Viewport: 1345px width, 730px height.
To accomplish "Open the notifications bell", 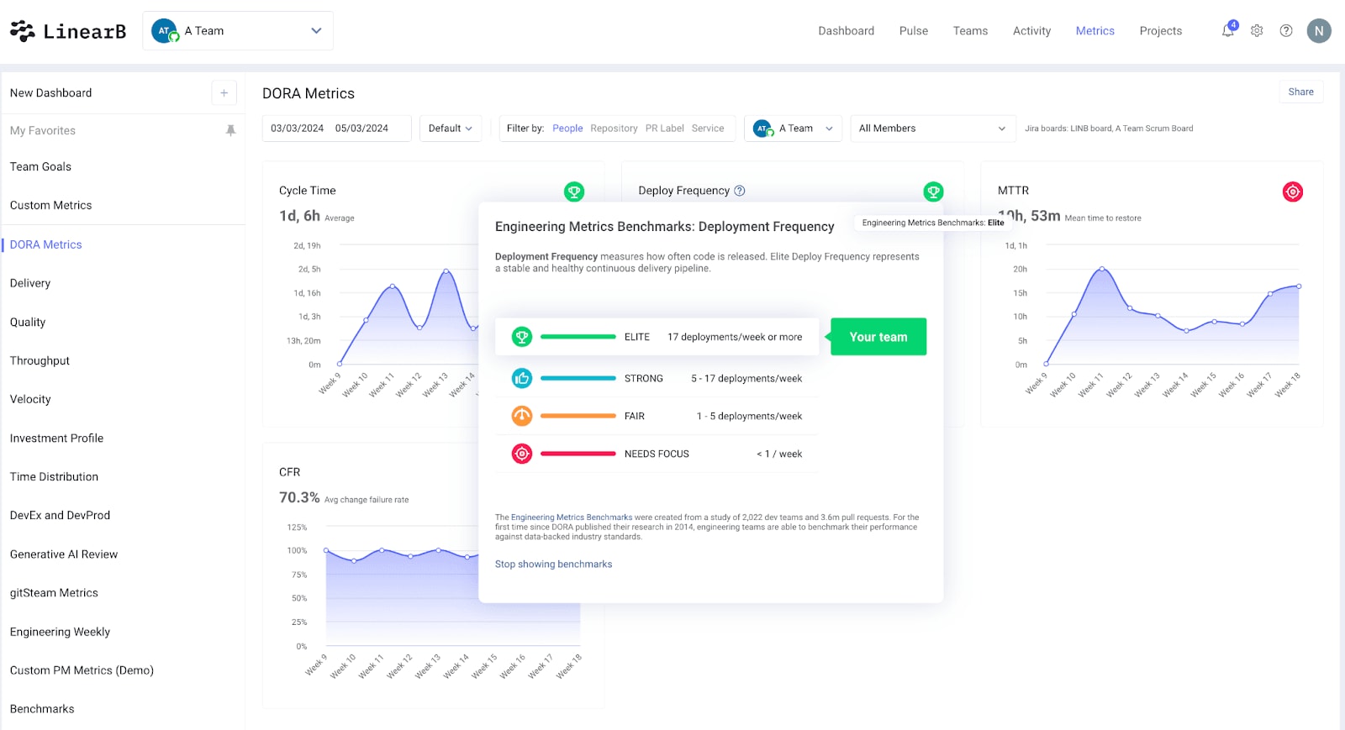I will tap(1228, 30).
